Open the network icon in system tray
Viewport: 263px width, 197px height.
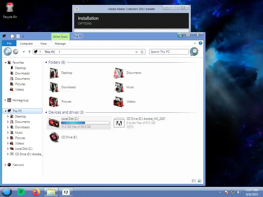tap(233, 192)
